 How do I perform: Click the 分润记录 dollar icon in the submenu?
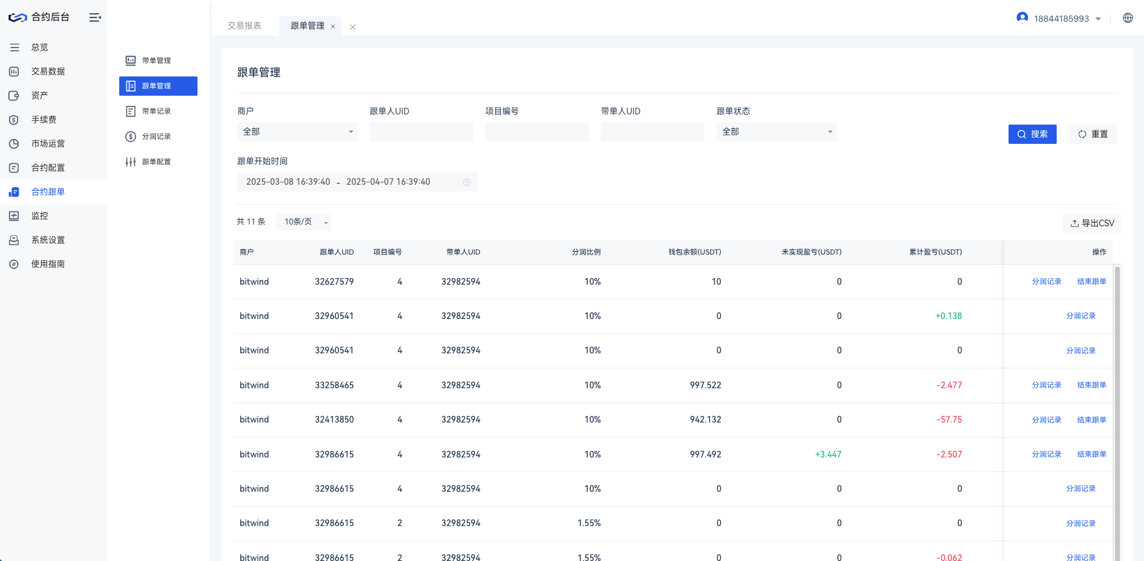[x=131, y=137]
